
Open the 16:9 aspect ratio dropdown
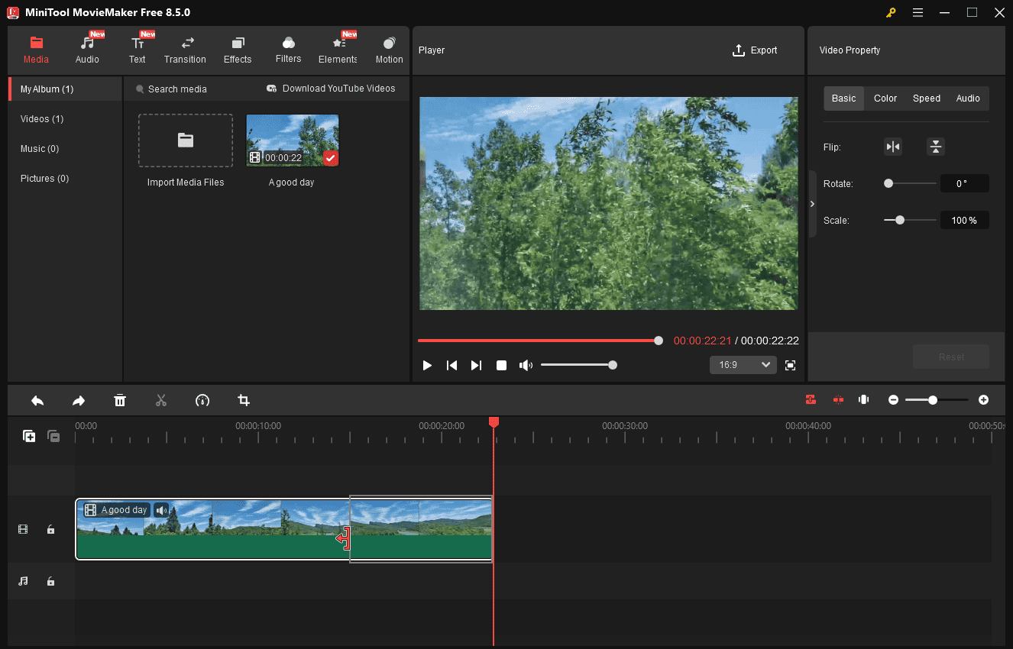coord(743,365)
